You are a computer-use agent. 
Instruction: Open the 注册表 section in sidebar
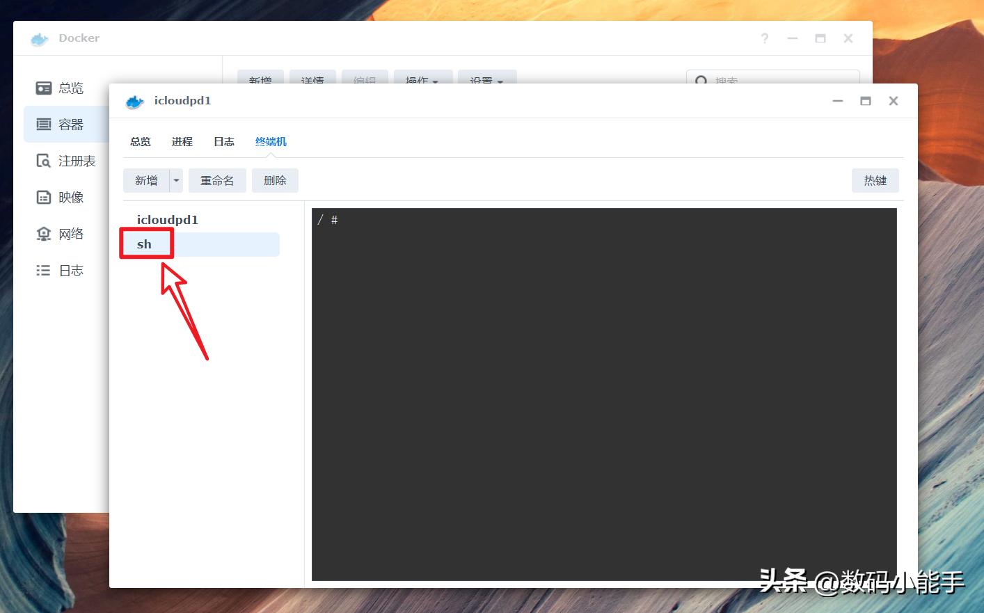coord(43,160)
